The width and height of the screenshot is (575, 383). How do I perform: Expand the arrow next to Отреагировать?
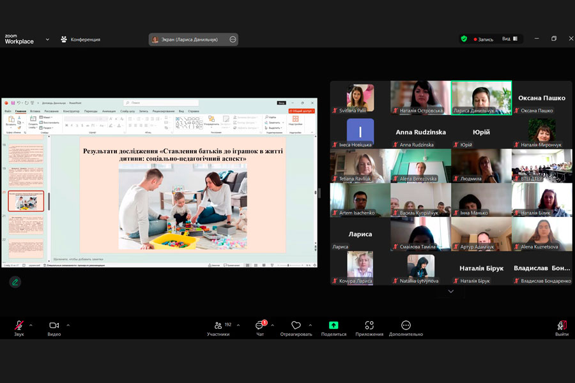pyautogui.click(x=310, y=325)
